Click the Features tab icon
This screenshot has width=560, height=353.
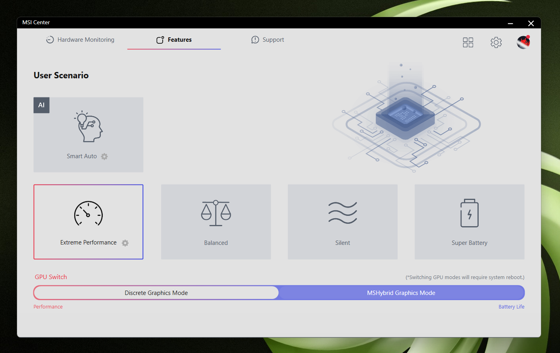(160, 40)
